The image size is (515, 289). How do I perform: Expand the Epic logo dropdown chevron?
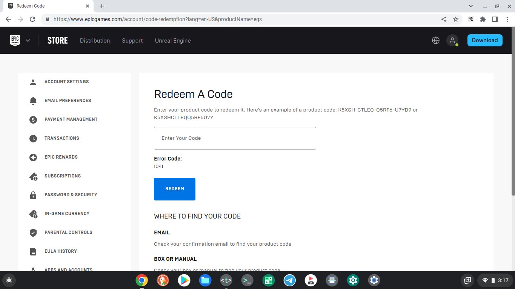[28, 41]
